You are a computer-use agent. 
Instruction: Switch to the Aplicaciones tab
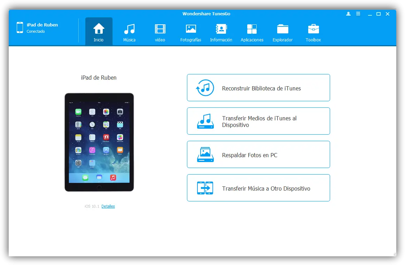coord(252,32)
